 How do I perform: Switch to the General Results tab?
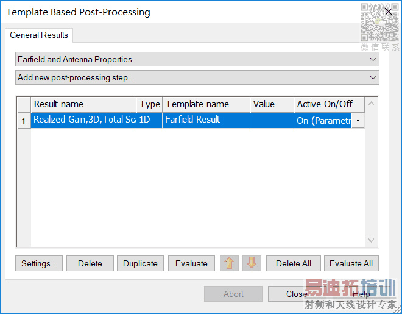pyautogui.click(x=39, y=35)
